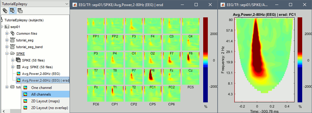Expand the Avg: SPIKE (58 files) node
Viewport: 312px width, 113px height.
pos(13,67)
